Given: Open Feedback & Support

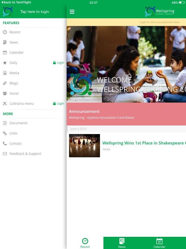Looking at the screenshot, I should [33, 154].
